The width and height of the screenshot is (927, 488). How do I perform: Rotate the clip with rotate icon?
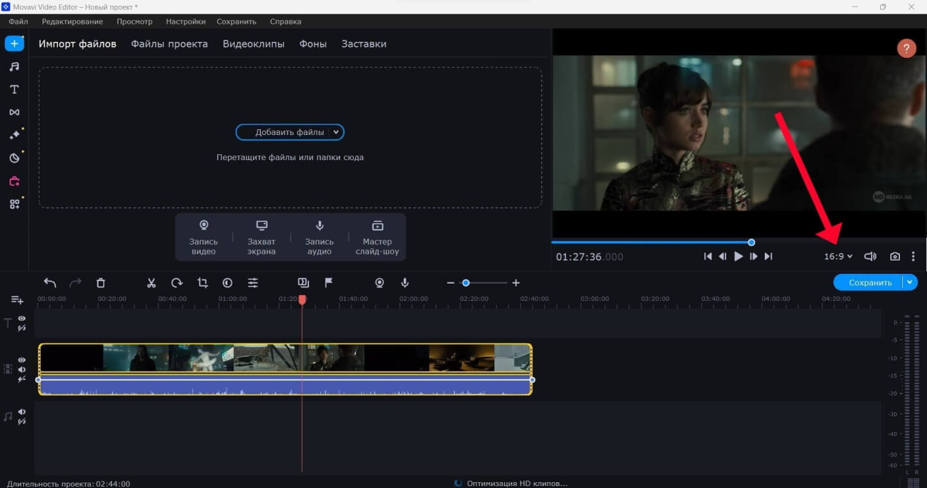coord(176,282)
